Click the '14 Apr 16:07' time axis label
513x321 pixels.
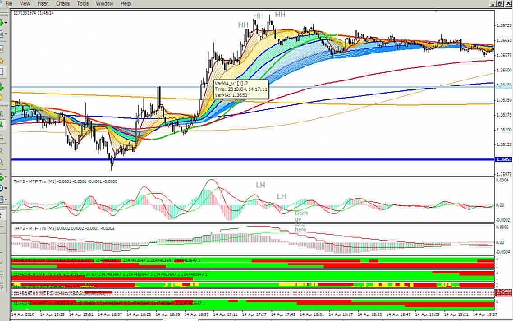[110, 314]
